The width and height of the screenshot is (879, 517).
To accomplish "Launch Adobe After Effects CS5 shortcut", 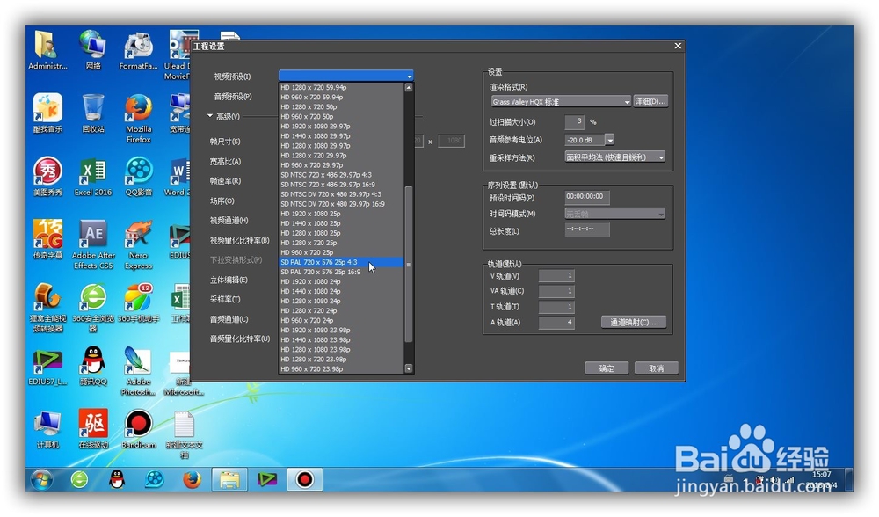I will (x=93, y=244).
